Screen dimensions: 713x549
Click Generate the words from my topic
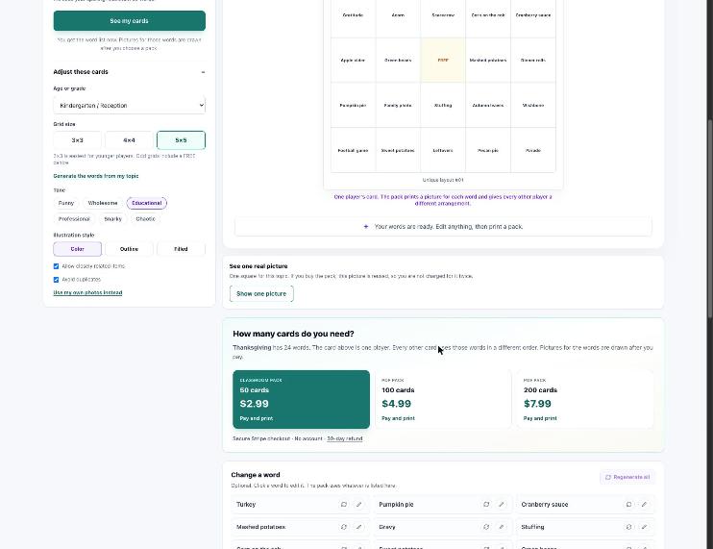pos(96,176)
